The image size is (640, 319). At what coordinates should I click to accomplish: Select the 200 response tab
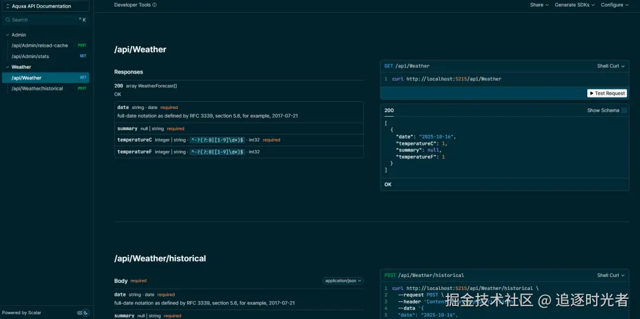389,110
